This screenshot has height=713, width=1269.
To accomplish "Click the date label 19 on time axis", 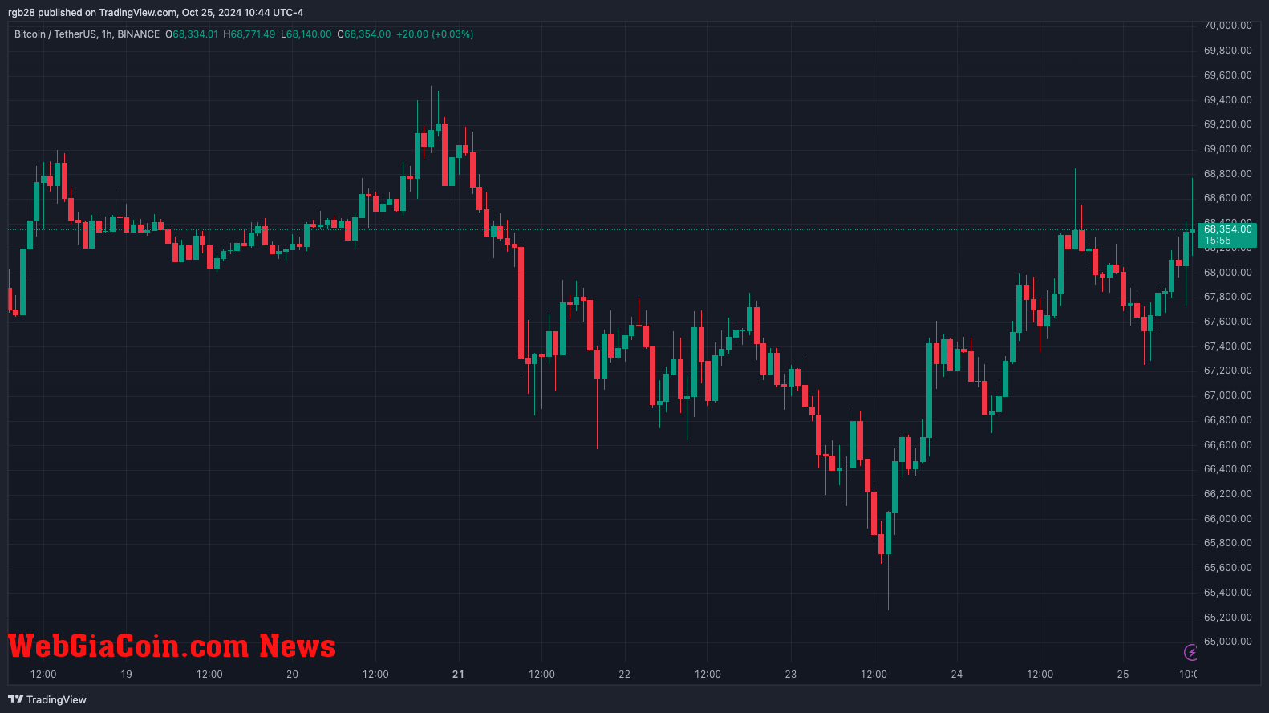I will [x=127, y=675].
